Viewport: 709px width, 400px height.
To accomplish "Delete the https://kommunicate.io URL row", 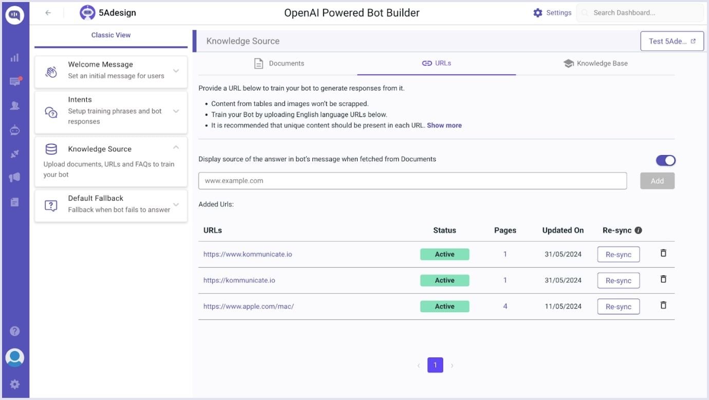I will (663, 279).
